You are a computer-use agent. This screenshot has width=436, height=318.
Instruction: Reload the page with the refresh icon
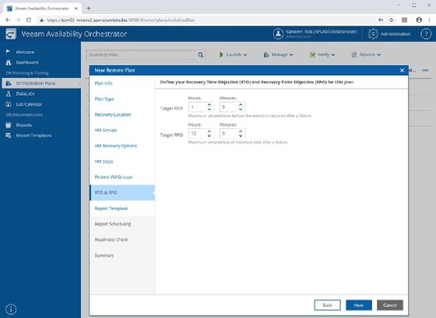click(x=28, y=20)
